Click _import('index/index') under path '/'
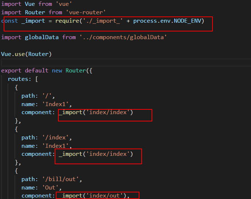 point(96,113)
